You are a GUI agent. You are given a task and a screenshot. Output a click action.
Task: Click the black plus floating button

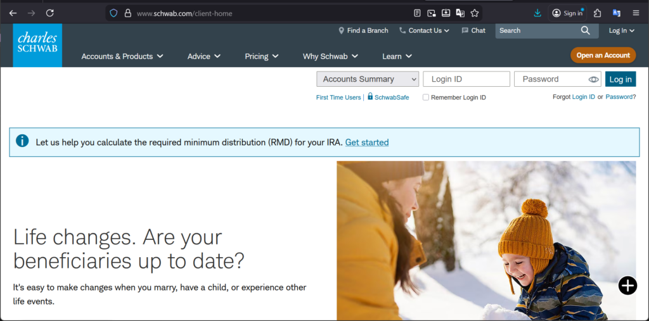click(627, 286)
